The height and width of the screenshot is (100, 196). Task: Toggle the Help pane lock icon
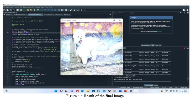(x=184, y=13)
